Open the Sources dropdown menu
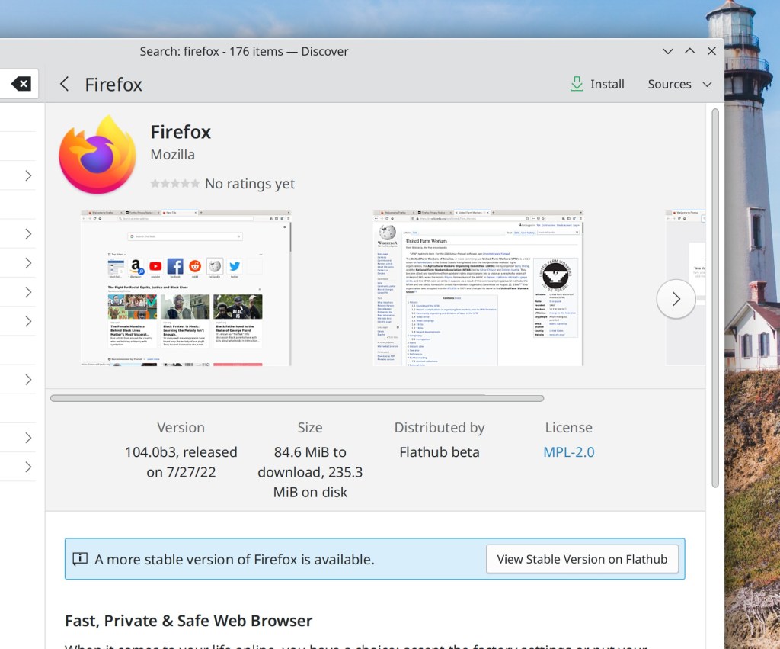The width and height of the screenshot is (780, 649). pos(679,84)
